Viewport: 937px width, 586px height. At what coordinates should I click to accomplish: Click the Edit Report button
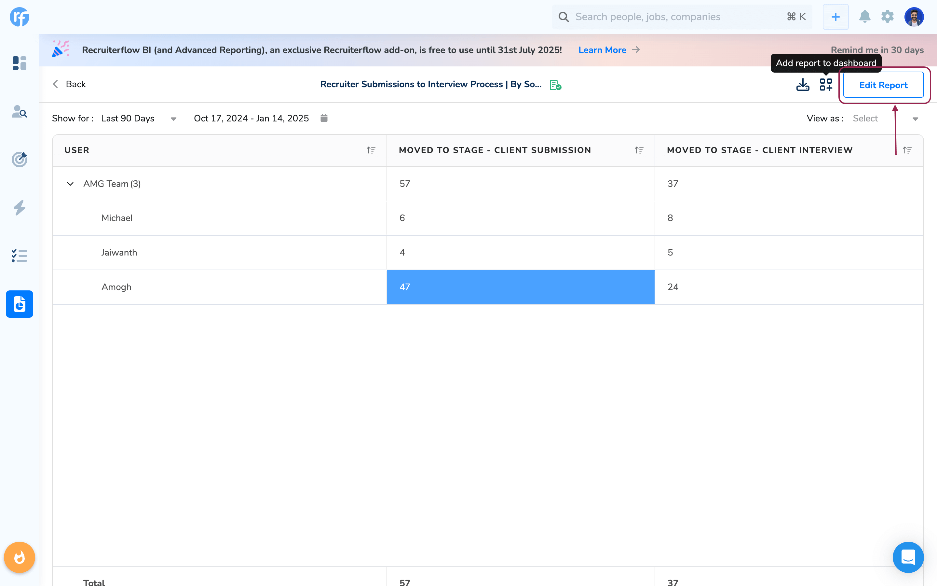(x=883, y=85)
